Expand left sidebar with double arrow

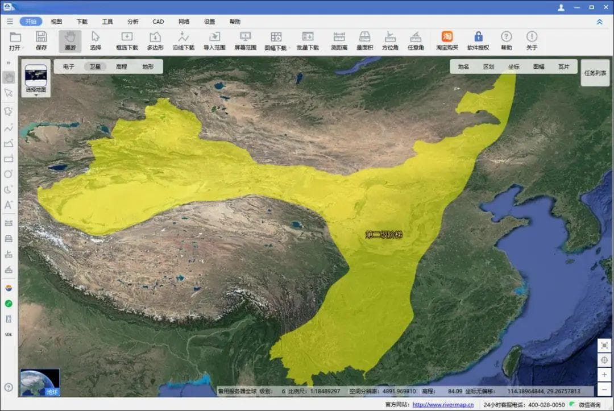pyautogui.click(x=9, y=63)
